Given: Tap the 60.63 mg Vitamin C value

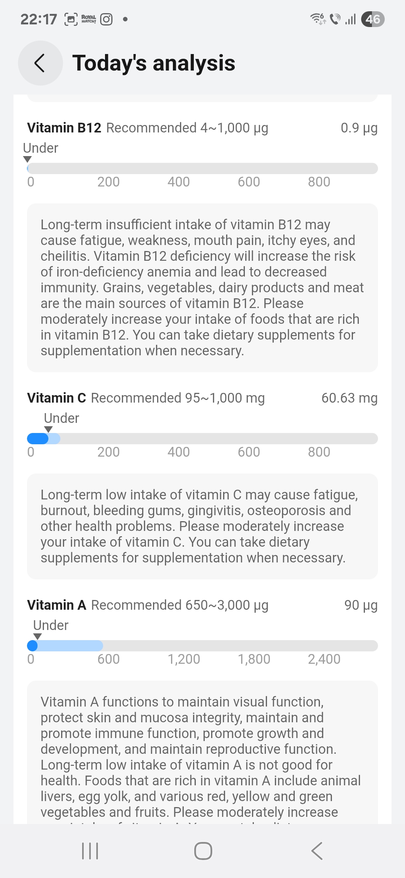Looking at the screenshot, I should [349, 398].
